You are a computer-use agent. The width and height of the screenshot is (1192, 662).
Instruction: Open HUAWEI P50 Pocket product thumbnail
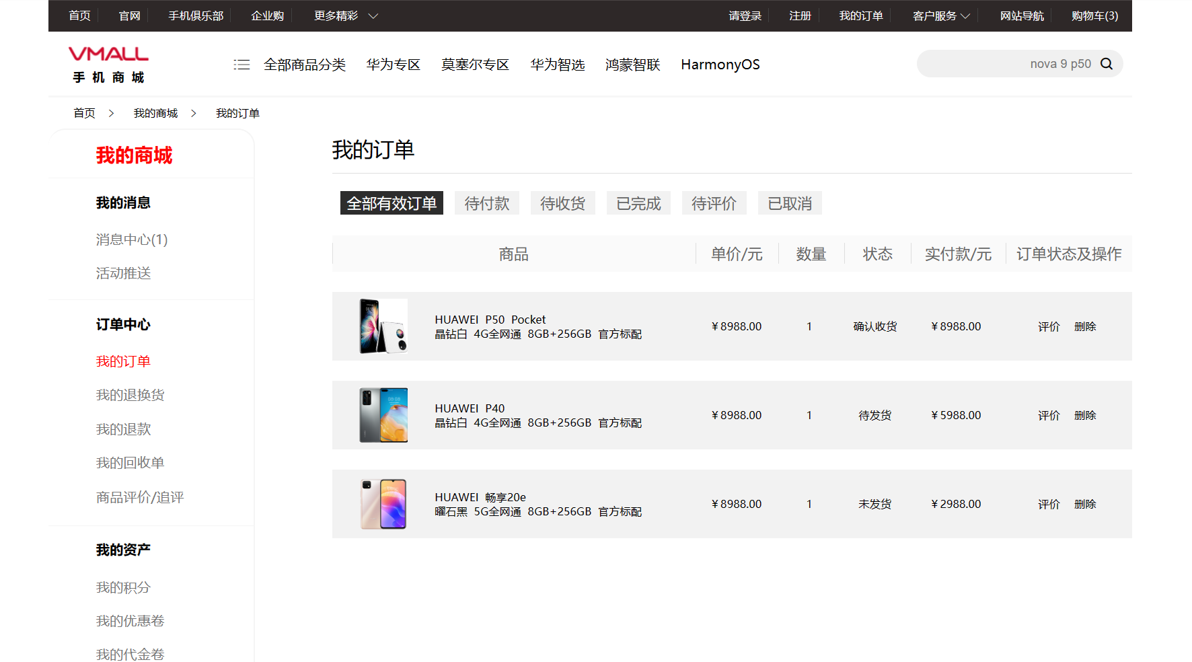[x=383, y=326]
